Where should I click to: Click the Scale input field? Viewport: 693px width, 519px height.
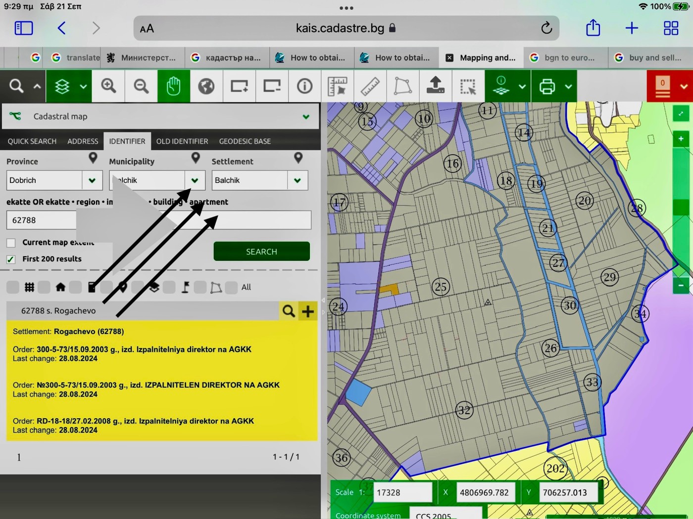[x=402, y=492]
